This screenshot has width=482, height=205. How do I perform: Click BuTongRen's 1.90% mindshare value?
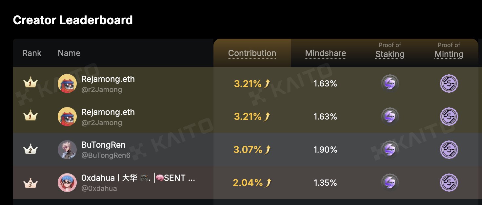[x=325, y=150]
